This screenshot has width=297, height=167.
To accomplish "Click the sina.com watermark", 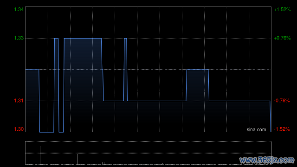I will pos(256,130).
